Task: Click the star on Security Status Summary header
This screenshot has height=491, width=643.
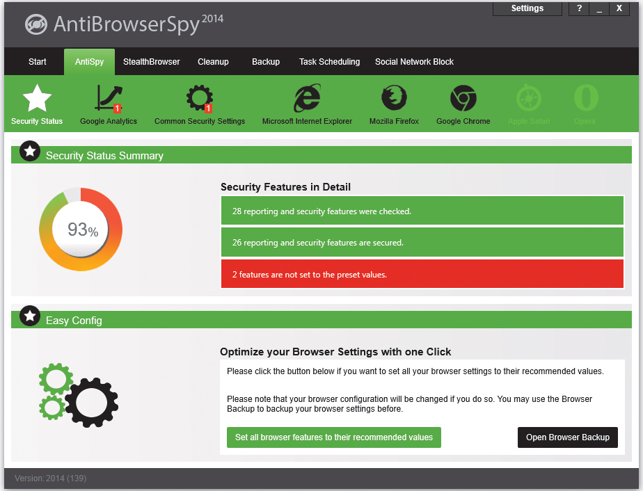Action: 29,151
